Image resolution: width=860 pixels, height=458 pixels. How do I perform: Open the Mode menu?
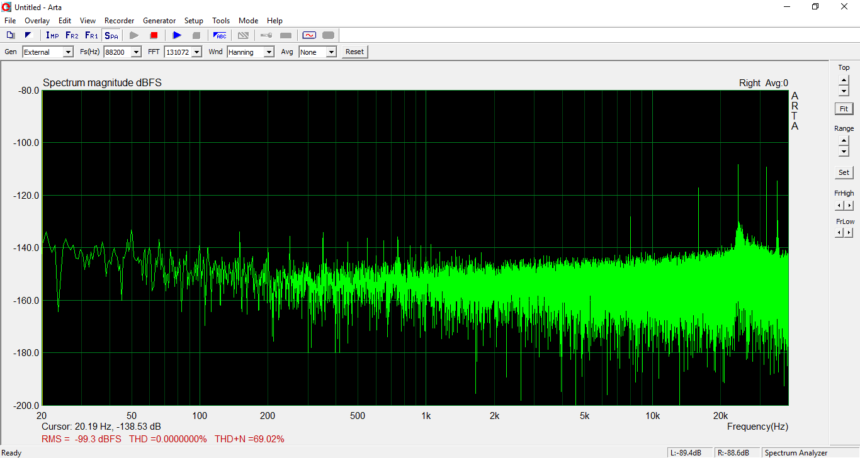click(x=249, y=21)
